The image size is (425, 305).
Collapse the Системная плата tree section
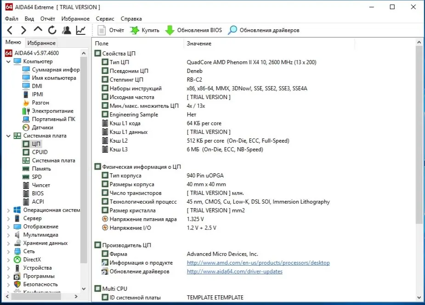8,136
